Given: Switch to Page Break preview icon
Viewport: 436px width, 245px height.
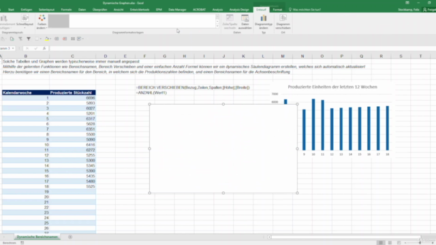Looking at the screenshot, I should (x=399, y=243).
